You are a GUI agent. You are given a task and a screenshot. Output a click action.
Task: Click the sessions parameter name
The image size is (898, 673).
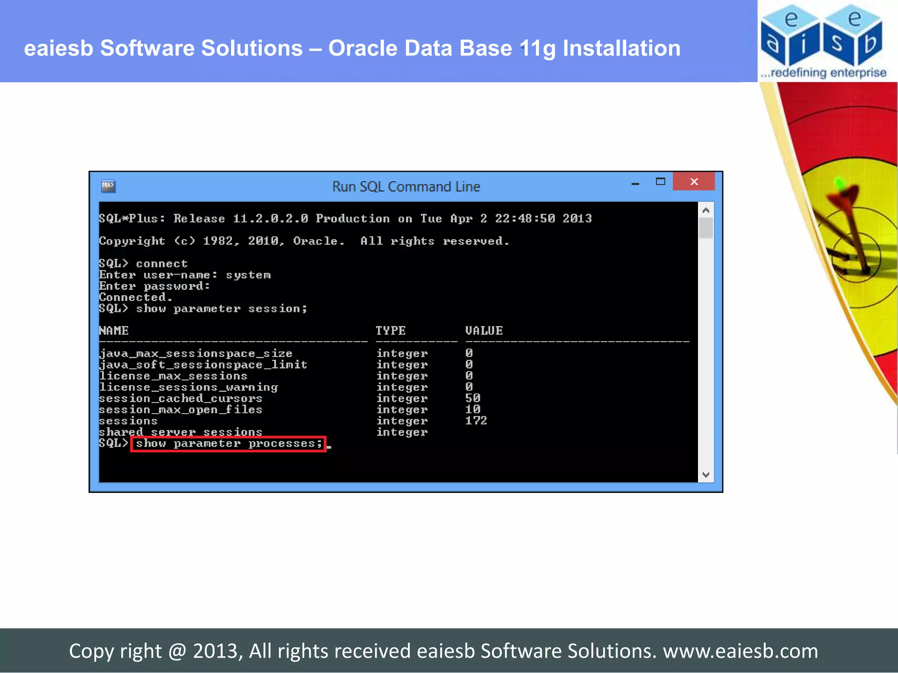[x=128, y=421]
